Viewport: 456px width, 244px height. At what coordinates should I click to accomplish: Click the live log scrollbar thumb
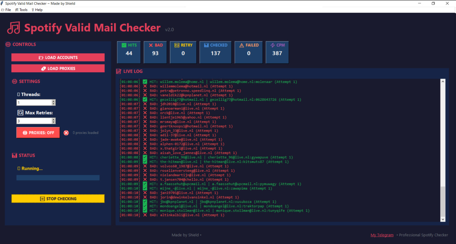(443, 201)
